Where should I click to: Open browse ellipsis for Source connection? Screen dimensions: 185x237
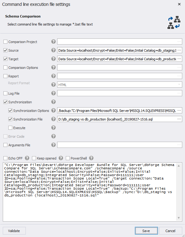pos(179,50)
